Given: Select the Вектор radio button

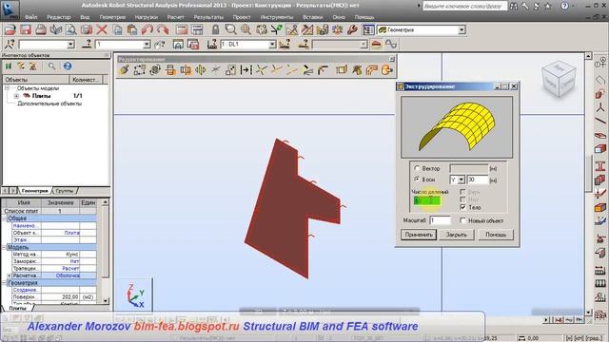Looking at the screenshot, I should 417,168.
